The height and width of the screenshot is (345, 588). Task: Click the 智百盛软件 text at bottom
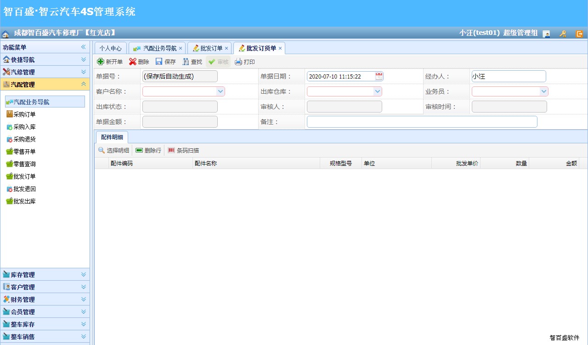click(x=565, y=338)
